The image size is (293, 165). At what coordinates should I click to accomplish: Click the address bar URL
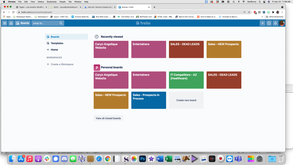point(36,12)
